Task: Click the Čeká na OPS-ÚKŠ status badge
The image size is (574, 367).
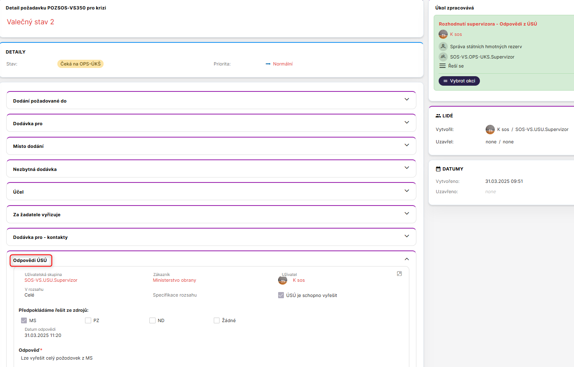Action: 80,64
